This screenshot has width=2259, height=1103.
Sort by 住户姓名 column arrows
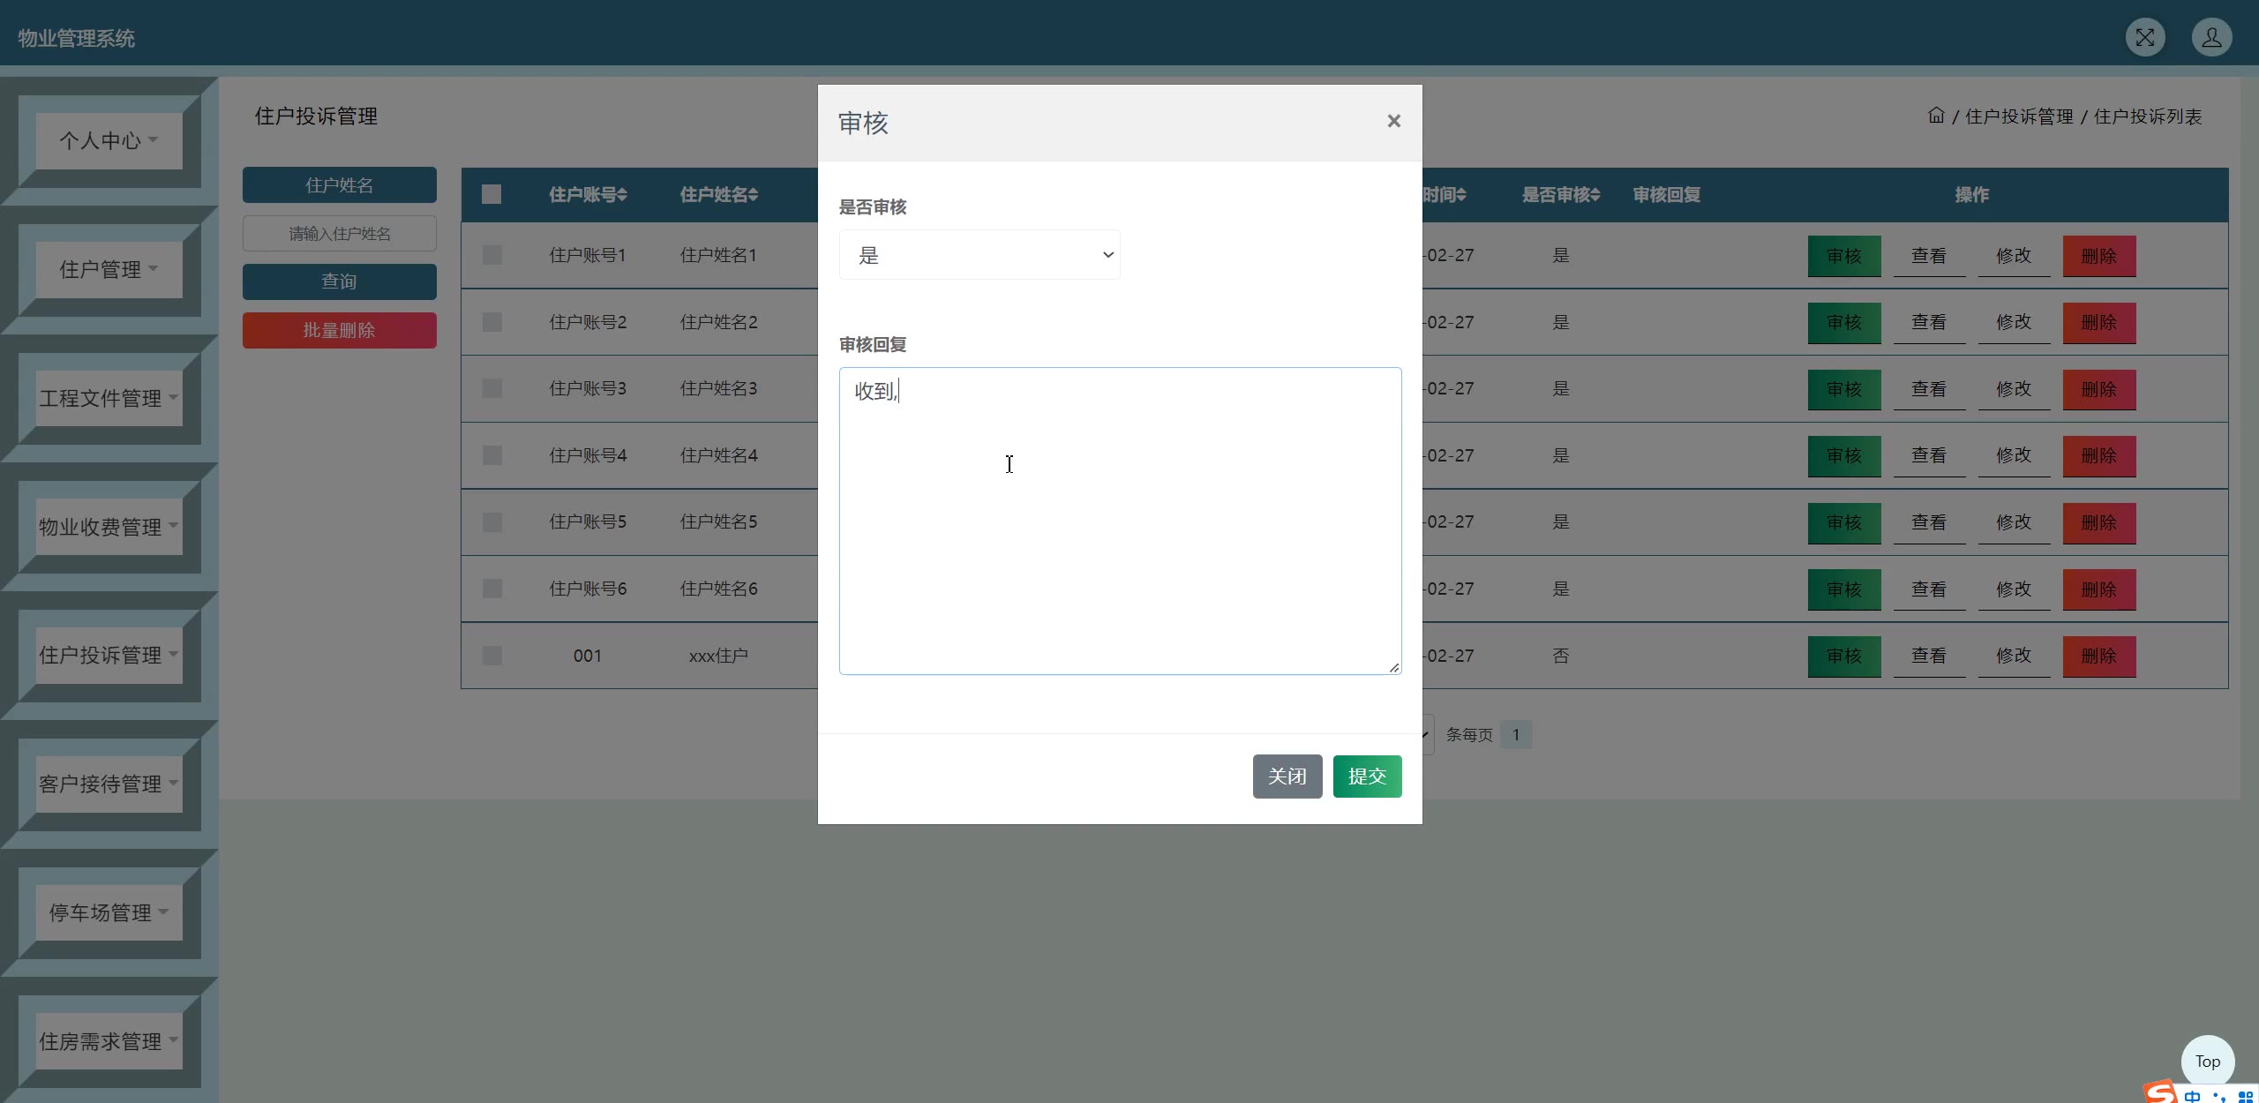coord(753,195)
